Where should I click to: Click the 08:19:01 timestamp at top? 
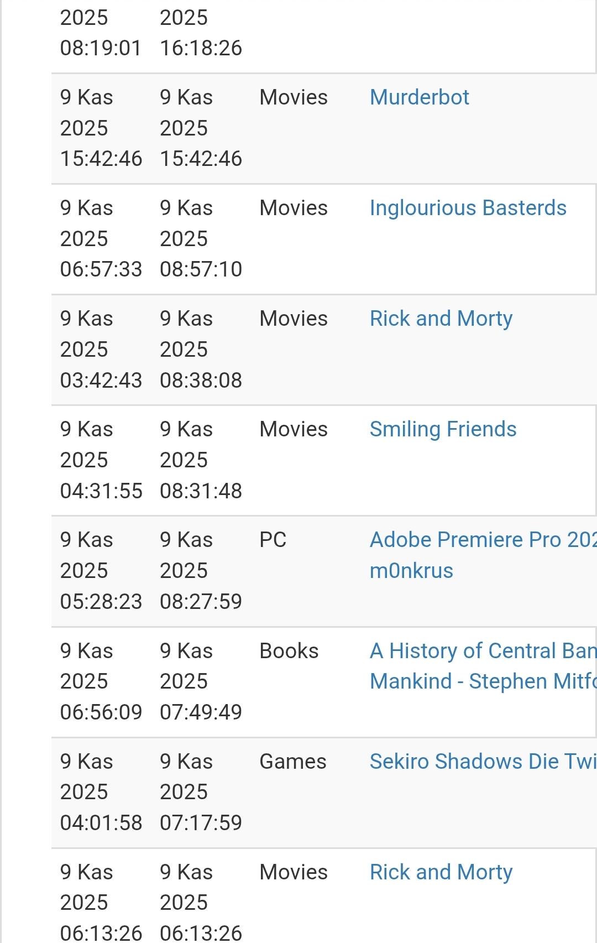click(x=101, y=48)
